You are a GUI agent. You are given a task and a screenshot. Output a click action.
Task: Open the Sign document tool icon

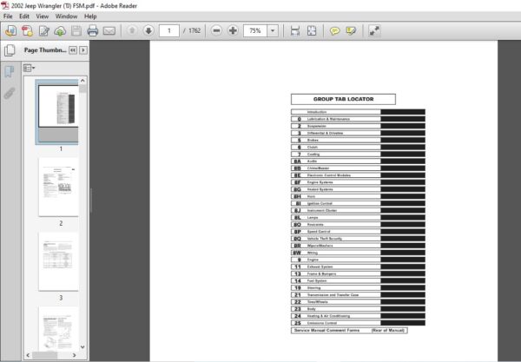(x=44, y=31)
